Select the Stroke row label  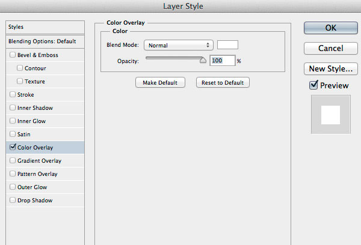tap(25, 95)
